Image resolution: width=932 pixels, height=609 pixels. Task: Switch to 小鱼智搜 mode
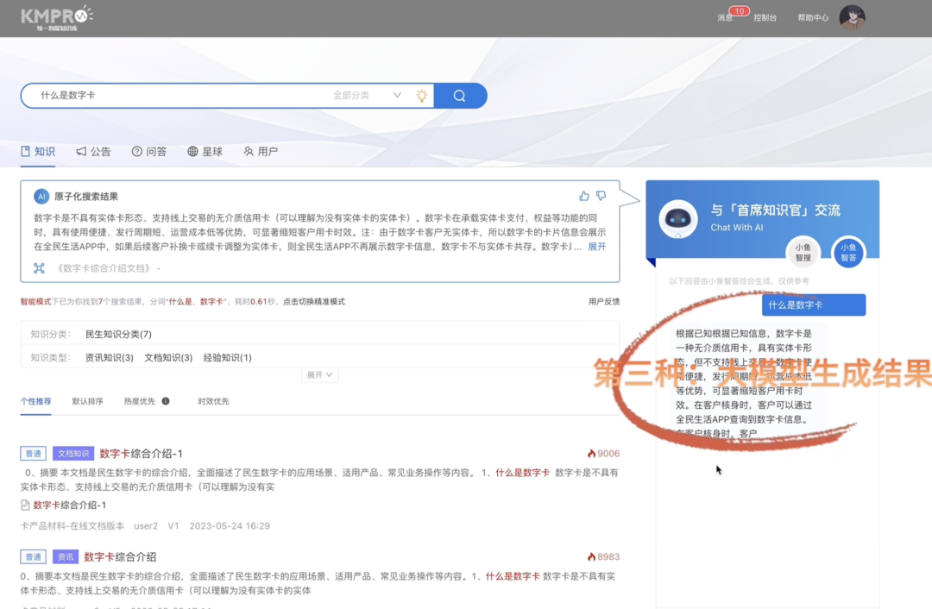pyautogui.click(x=803, y=253)
